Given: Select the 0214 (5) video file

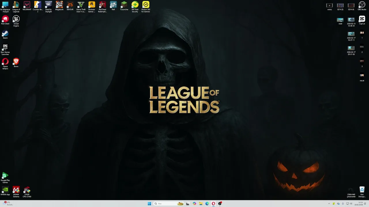Looking at the screenshot, I should point(340,7).
